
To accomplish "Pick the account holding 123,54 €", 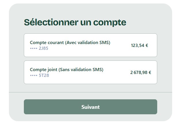I will coord(90,45).
